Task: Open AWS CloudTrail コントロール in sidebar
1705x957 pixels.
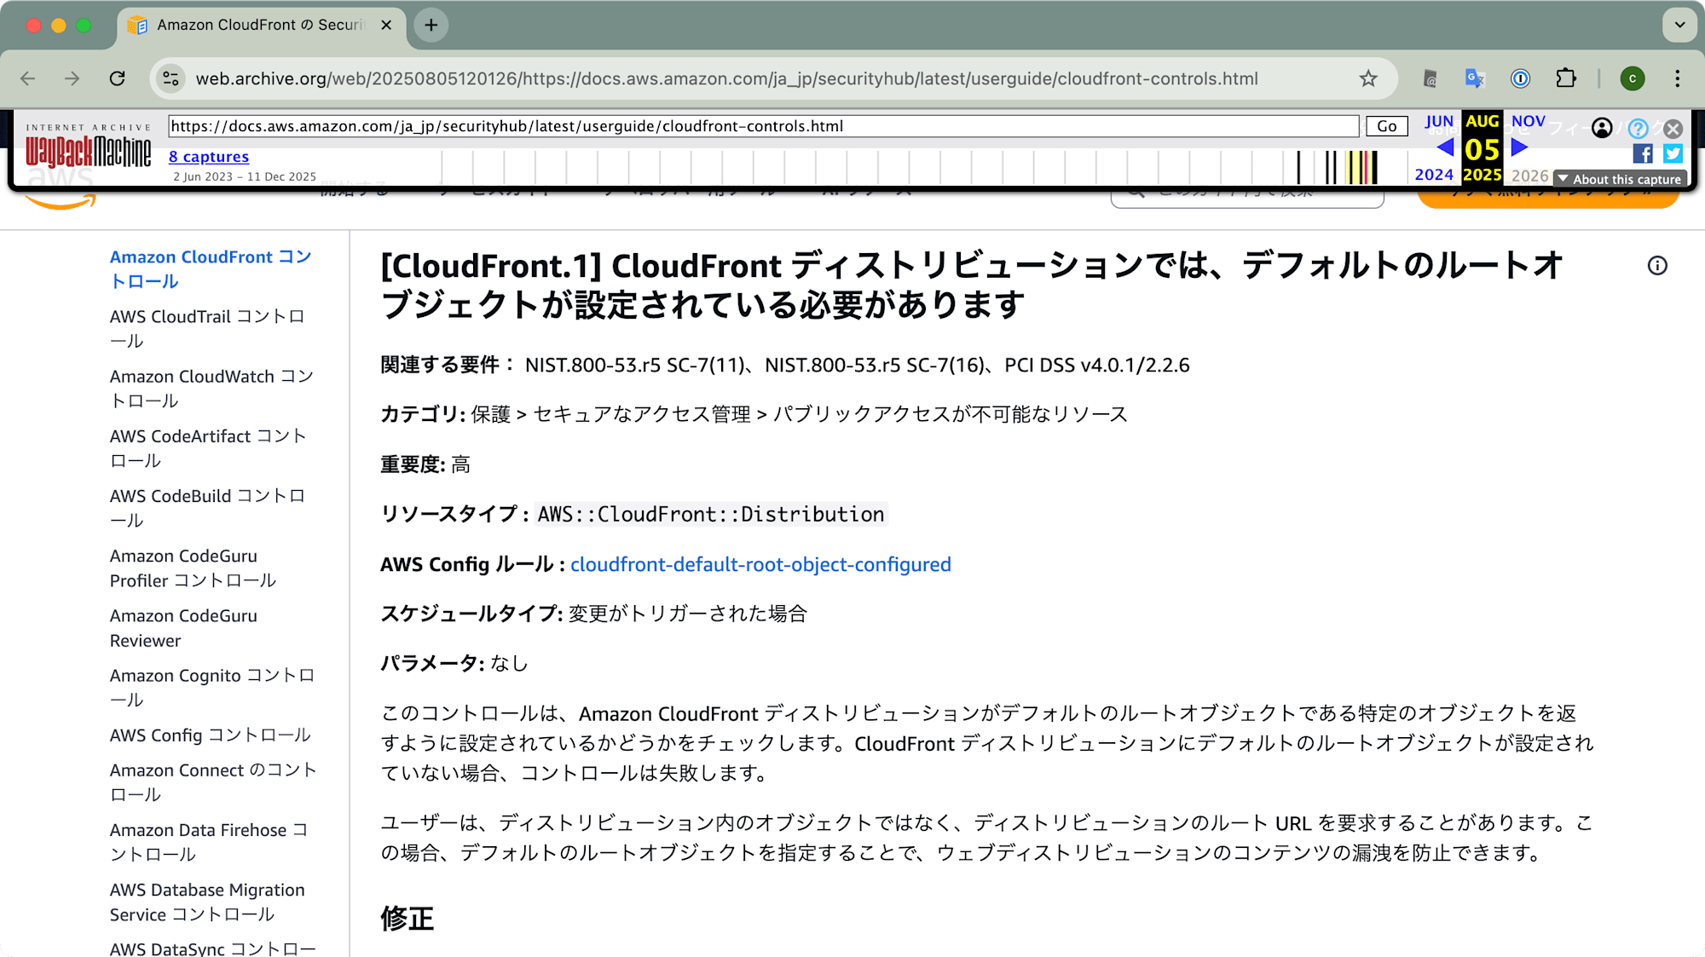Action: (x=207, y=329)
